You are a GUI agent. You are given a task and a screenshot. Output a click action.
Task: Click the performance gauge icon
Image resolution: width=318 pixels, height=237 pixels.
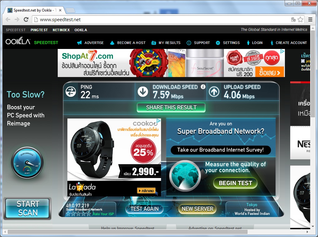point(27,163)
